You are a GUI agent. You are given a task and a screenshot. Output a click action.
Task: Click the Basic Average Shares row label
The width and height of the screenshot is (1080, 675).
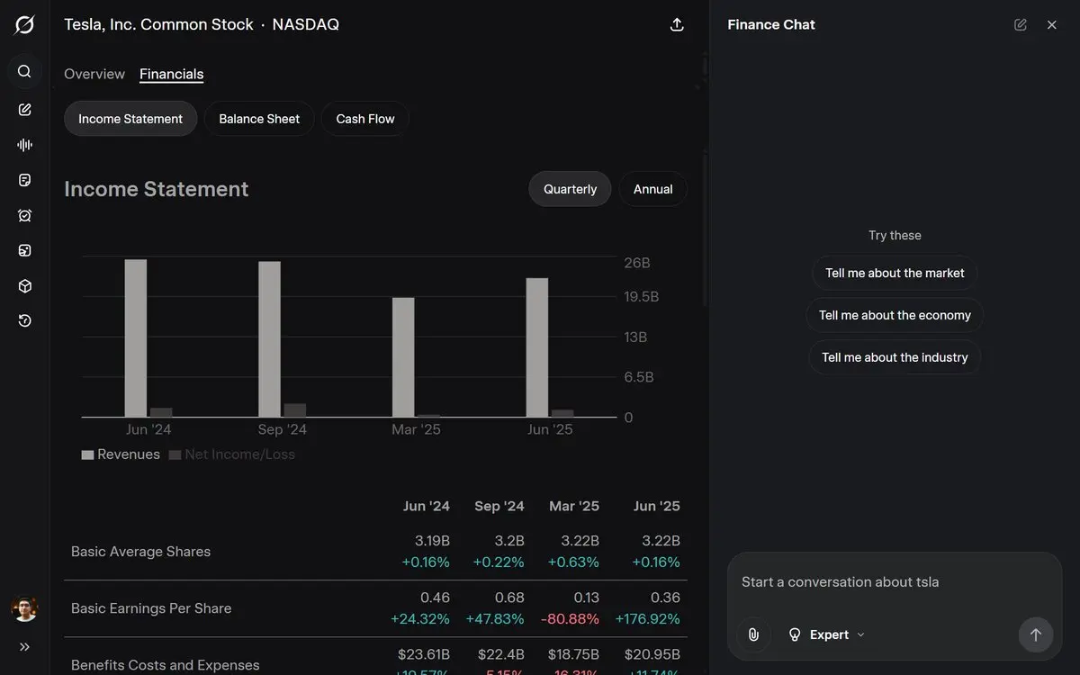click(x=140, y=552)
